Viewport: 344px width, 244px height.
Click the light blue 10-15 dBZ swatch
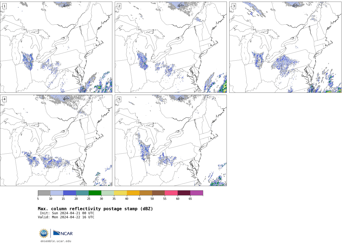click(57, 193)
